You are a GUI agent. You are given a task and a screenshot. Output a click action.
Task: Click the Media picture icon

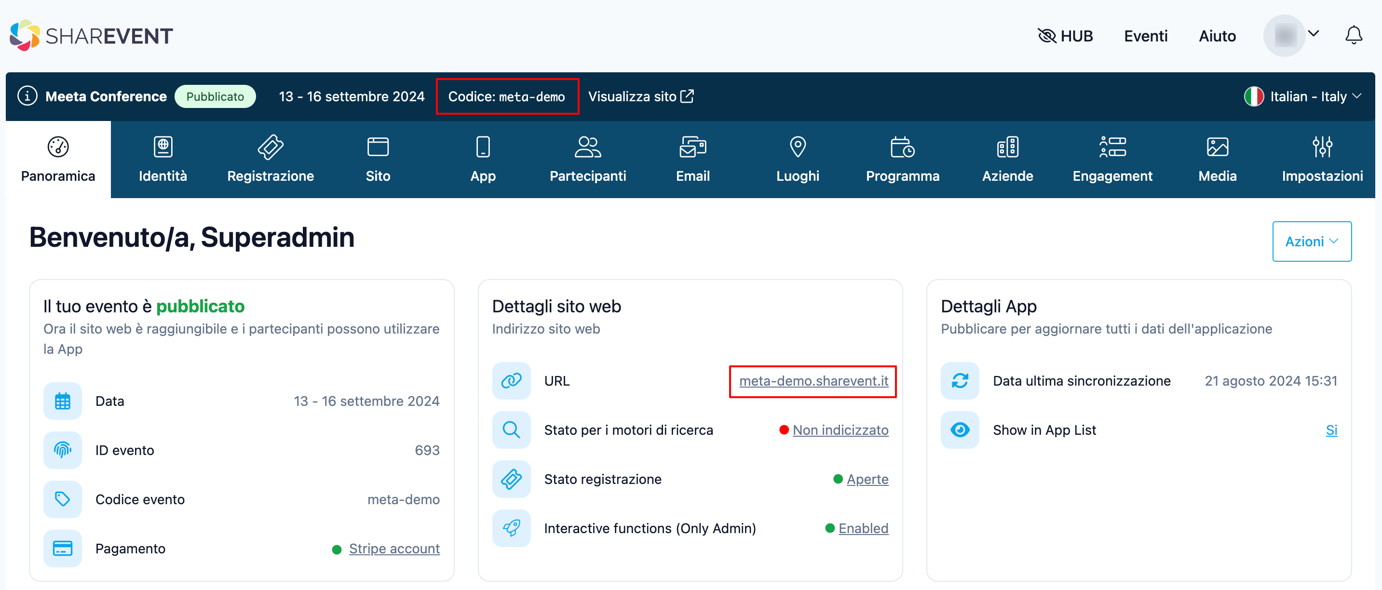pyautogui.click(x=1217, y=147)
